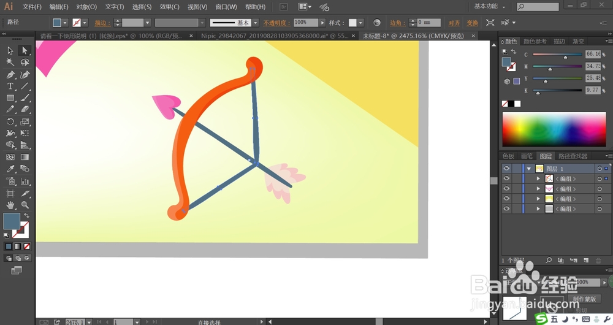Viewport: 613px width, 325px height.
Task: Select the Rectangle tool
Action: click(10, 97)
